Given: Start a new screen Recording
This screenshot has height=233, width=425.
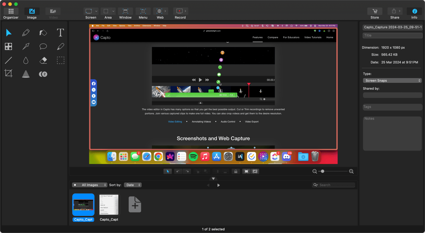Looking at the screenshot, I should tap(179, 11).
